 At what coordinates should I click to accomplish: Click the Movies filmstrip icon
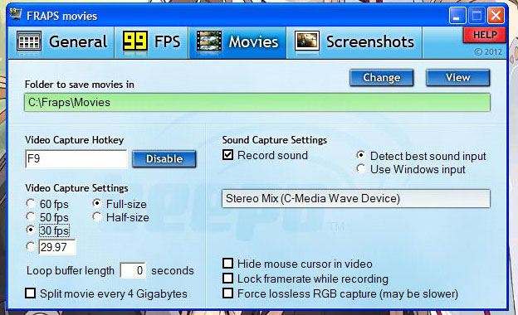(x=209, y=41)
